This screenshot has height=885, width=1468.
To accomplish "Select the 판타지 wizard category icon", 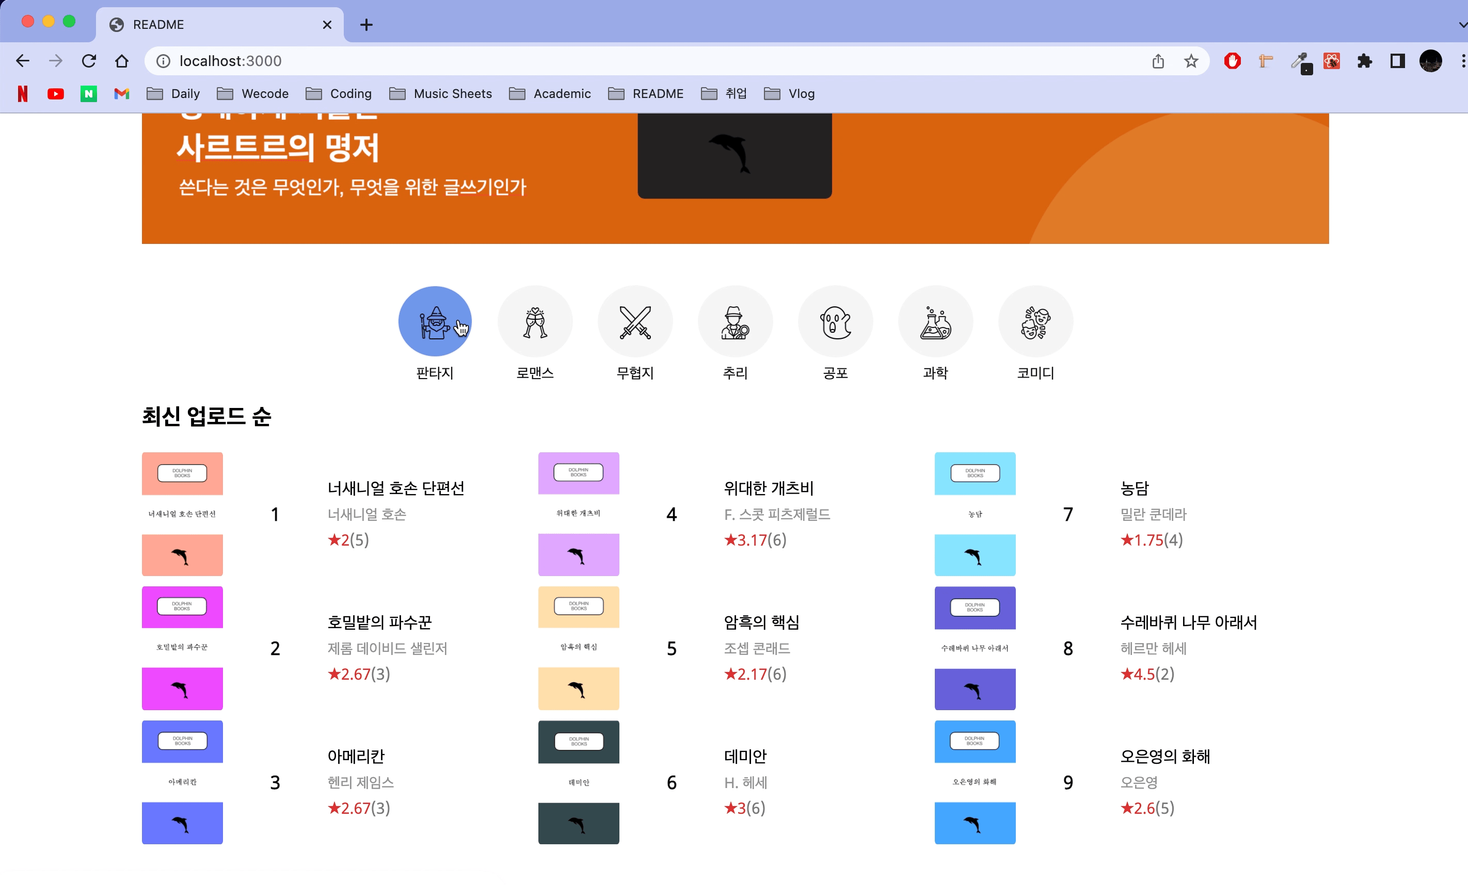I will tap(435, 321).
